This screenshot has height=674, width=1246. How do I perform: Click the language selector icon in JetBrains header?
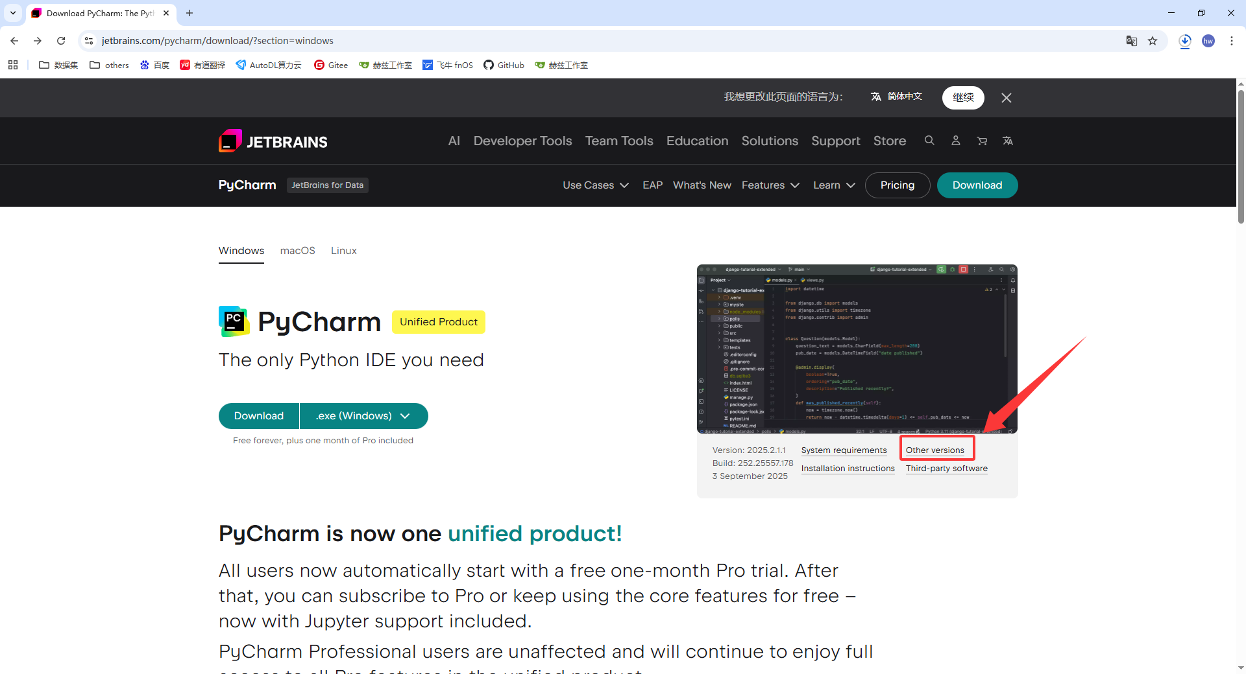point(1008,141)
